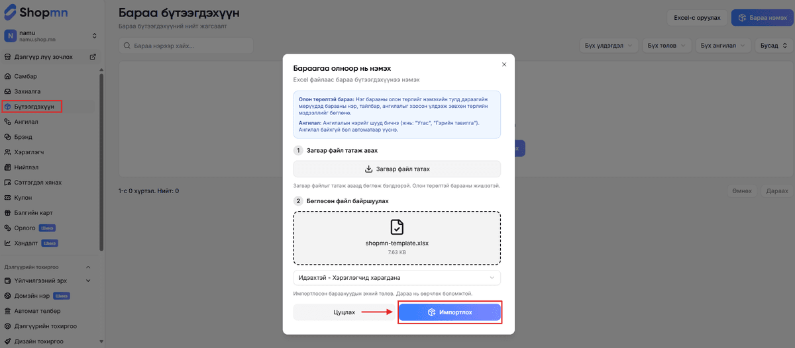Expand the namu store switcher
Screen dimensions: 795x348
pos(94,36)
